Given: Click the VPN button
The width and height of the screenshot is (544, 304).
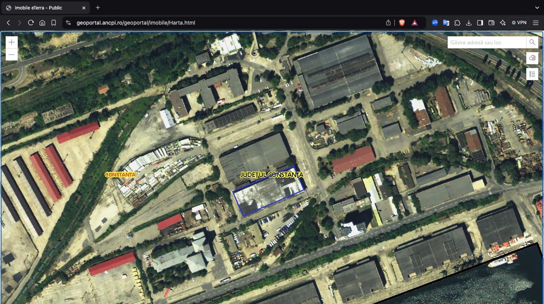Looking at the screenshot, I should click(x=519, y=22).
